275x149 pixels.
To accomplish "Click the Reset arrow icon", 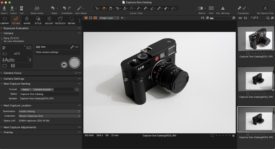I will point(53,8).
